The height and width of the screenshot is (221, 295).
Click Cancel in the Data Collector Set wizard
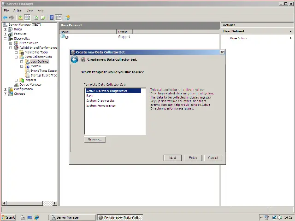coord(213,158)
